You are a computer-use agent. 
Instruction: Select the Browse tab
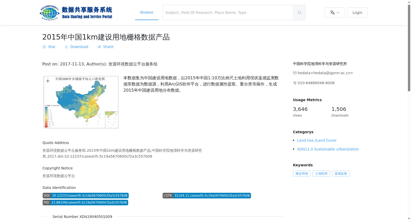147,12
